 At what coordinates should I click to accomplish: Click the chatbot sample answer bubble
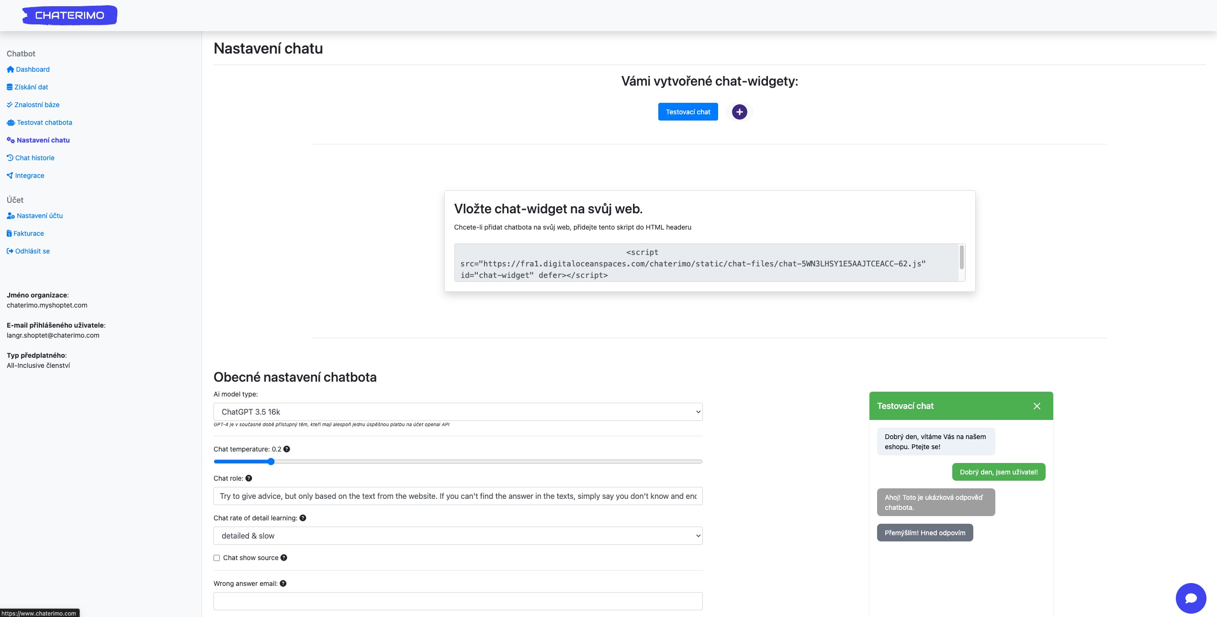click(x=936, y=502)
